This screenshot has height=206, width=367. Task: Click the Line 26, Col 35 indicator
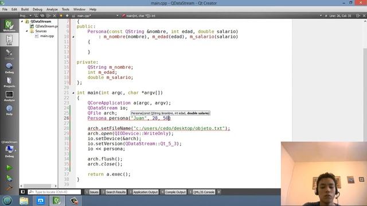(340, 15)
